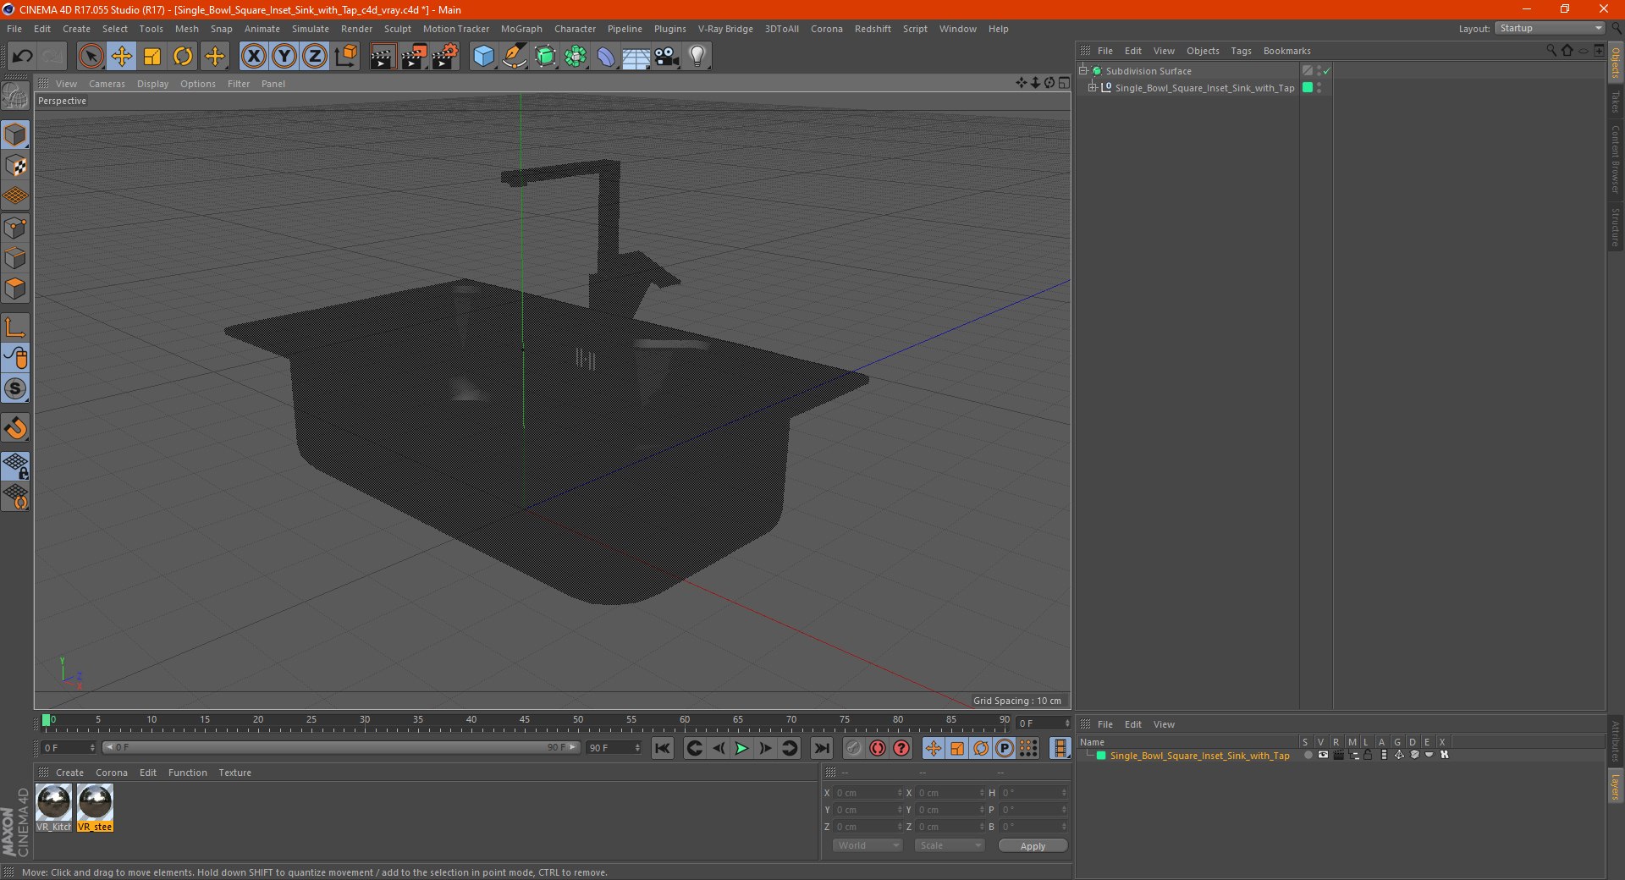Toggle the coordinate system icon
The width and height of the screenshot is (1625, 880).
[x=346, y=57]
